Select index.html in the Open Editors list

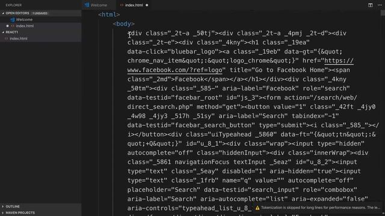coord(25,26)
